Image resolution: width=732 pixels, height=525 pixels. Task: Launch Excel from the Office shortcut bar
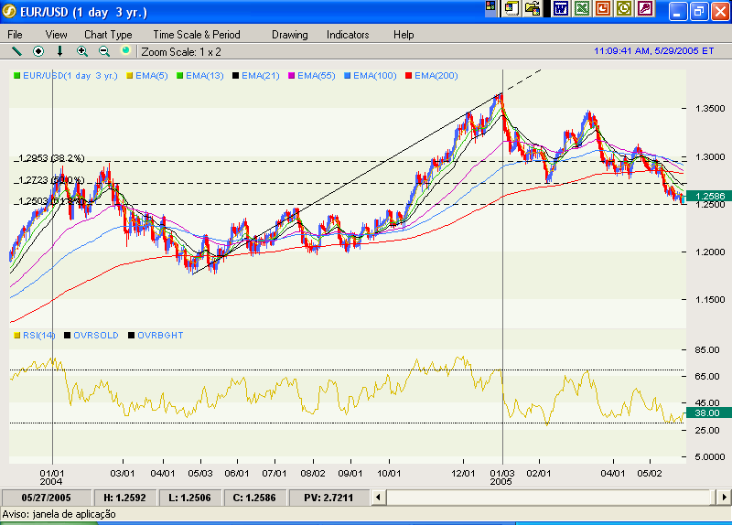[581, 8]
